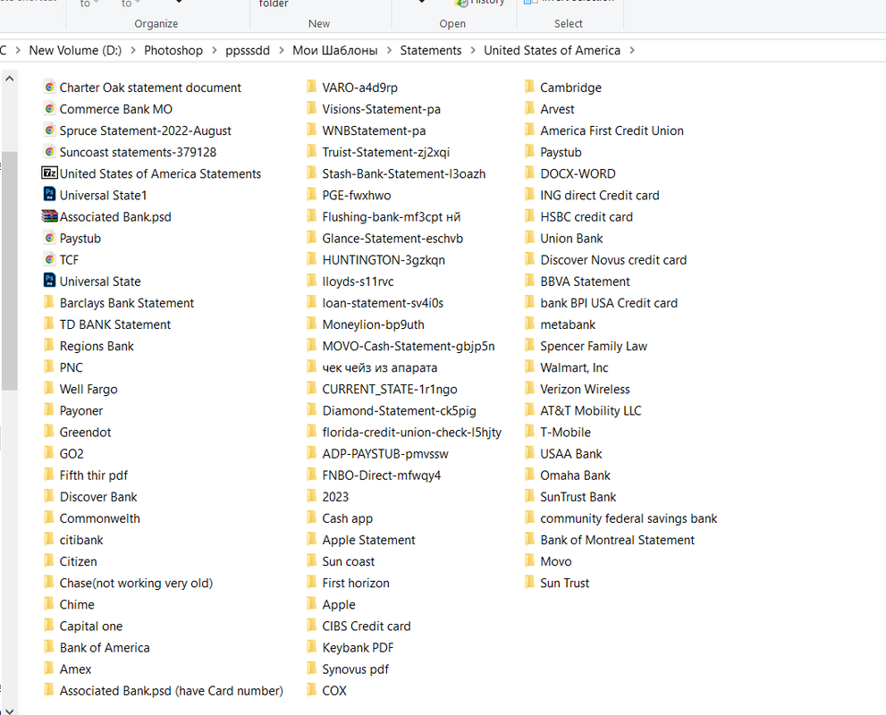Screen dimensions: 886x715
Task: Expand chevron after New Volume (D:) in address bar
Action: tap(133, 50)
